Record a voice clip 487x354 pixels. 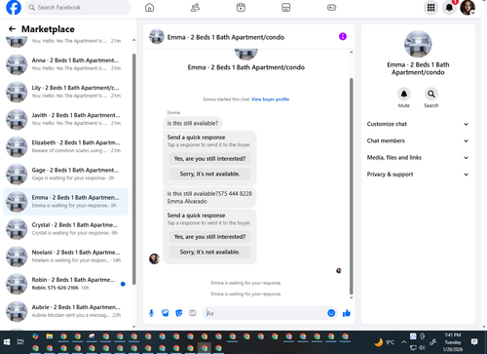click(x=151, y=313)
